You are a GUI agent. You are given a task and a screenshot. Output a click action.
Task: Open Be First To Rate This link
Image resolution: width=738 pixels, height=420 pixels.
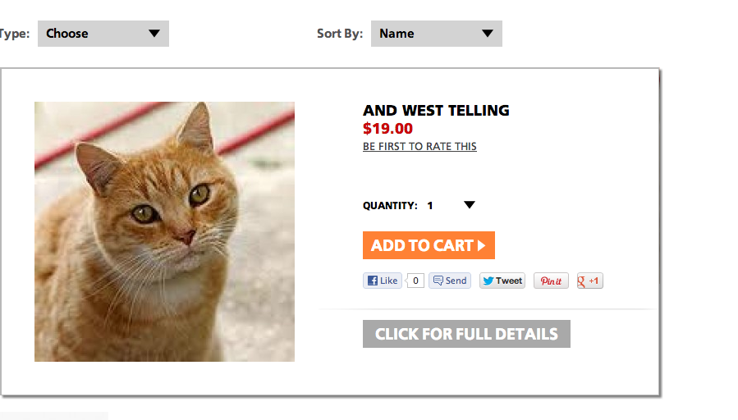(x=419, y=147)
